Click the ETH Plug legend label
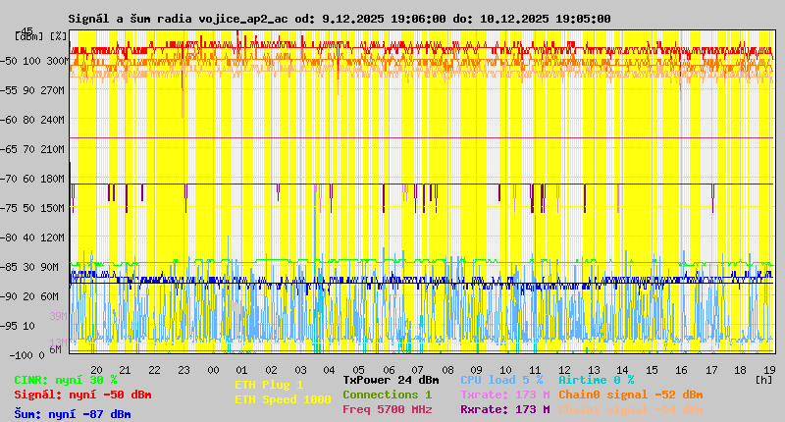Viewport: 785px width, 422px height. coord(269,386)
